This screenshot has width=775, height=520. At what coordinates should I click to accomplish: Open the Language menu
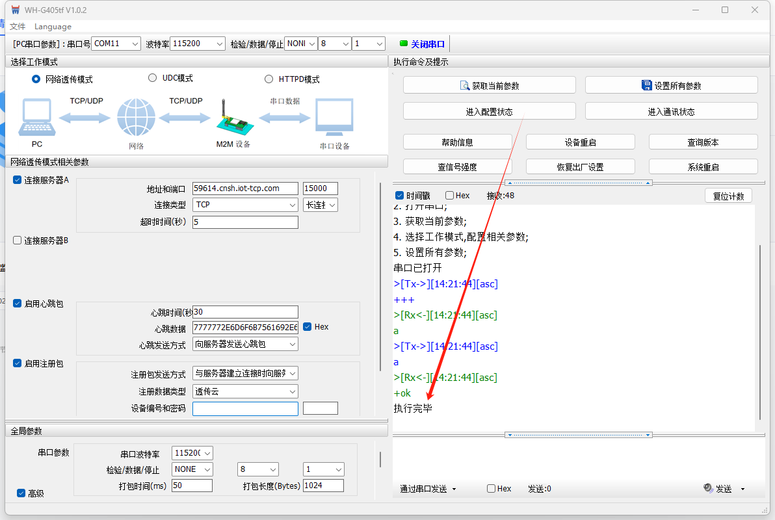click(x=53, y=27)
